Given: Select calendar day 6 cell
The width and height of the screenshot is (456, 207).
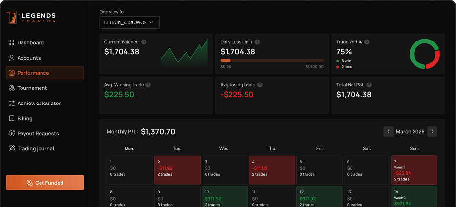Looking at the screenshot, I should pos(367,170).
